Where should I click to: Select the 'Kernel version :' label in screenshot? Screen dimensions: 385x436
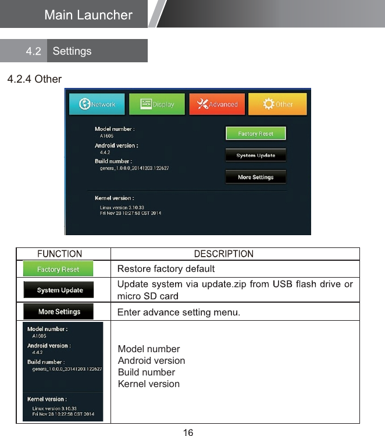point(115,198)
